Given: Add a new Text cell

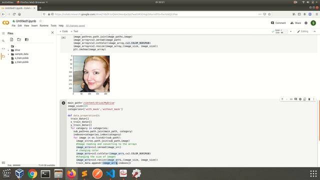Looking at the screenshot, I should (74, 31).
